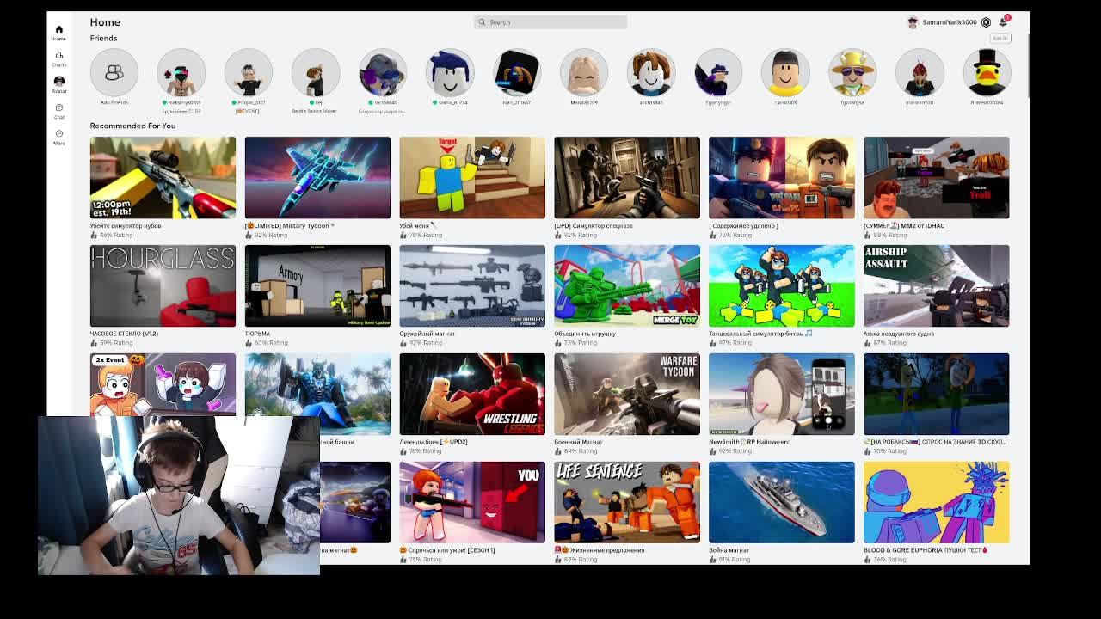The height and width of the screenshot is (619, 1101).
Task: Click the Recommended For You heading
Action: 132,126
